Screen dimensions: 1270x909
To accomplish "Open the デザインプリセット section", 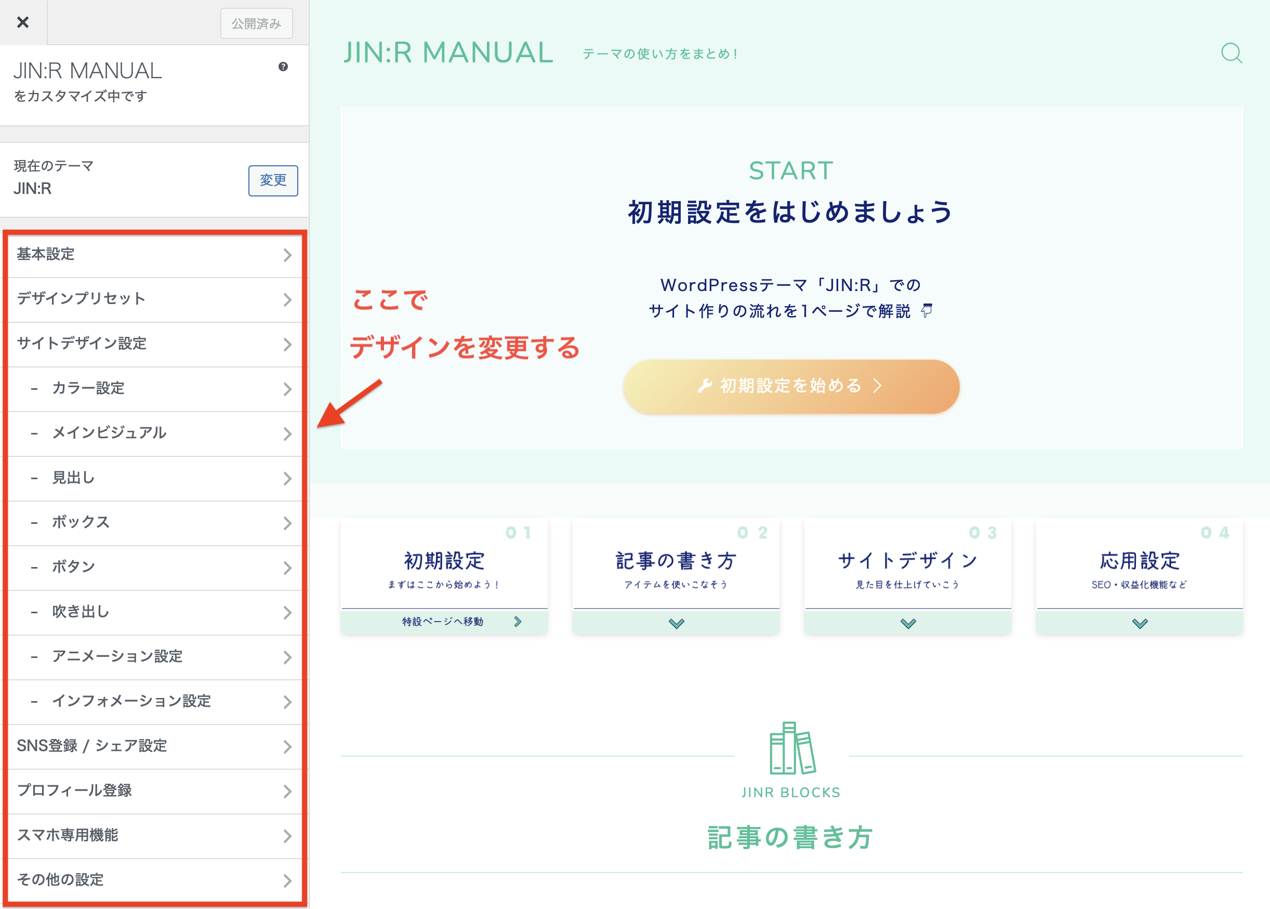I will pos(154,299).
